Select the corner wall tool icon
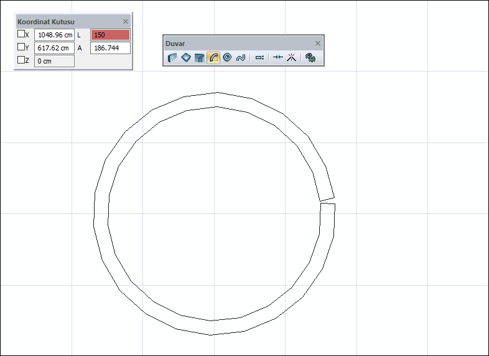Image resolution: width=489 pixels, height=356 pixels. click(x=199, y=58)
